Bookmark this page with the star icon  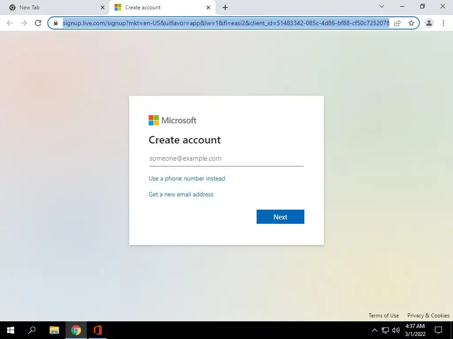coord(411,23)
